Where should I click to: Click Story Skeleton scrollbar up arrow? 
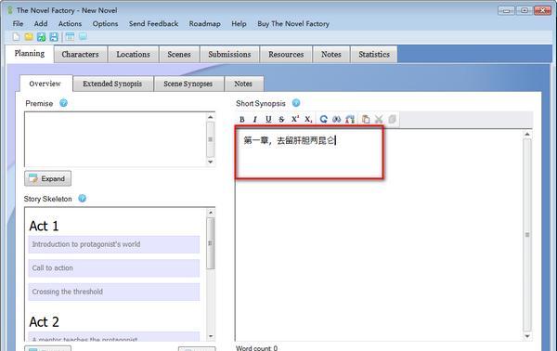click(211, 213)
